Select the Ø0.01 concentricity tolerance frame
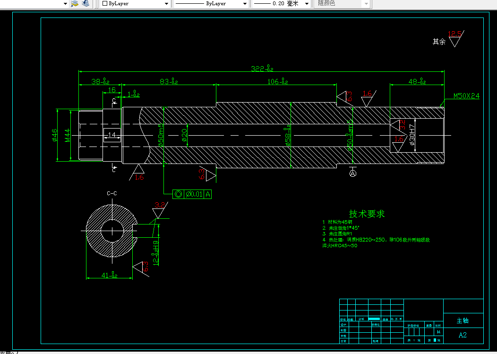The width and height of the screenshot is (497, 354). coord(192,194)
